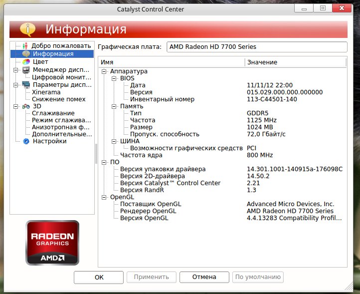
Task: Click the OK button
Action: [99, 277]
